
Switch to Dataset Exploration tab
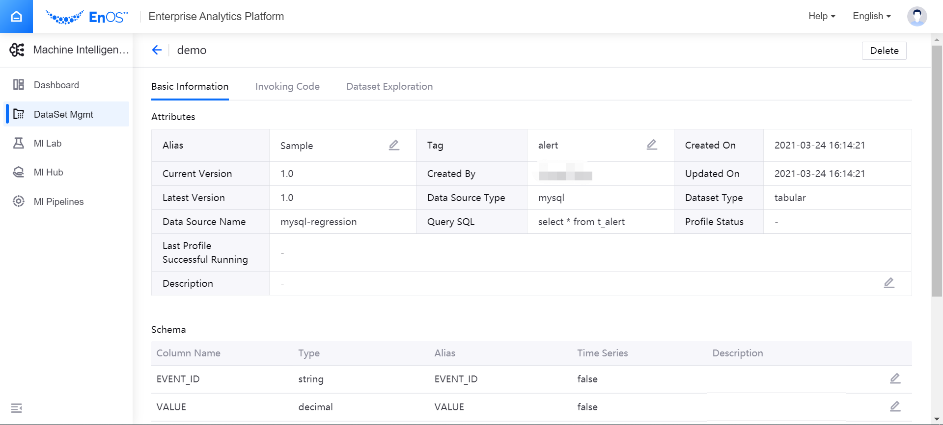coord(389,87)
